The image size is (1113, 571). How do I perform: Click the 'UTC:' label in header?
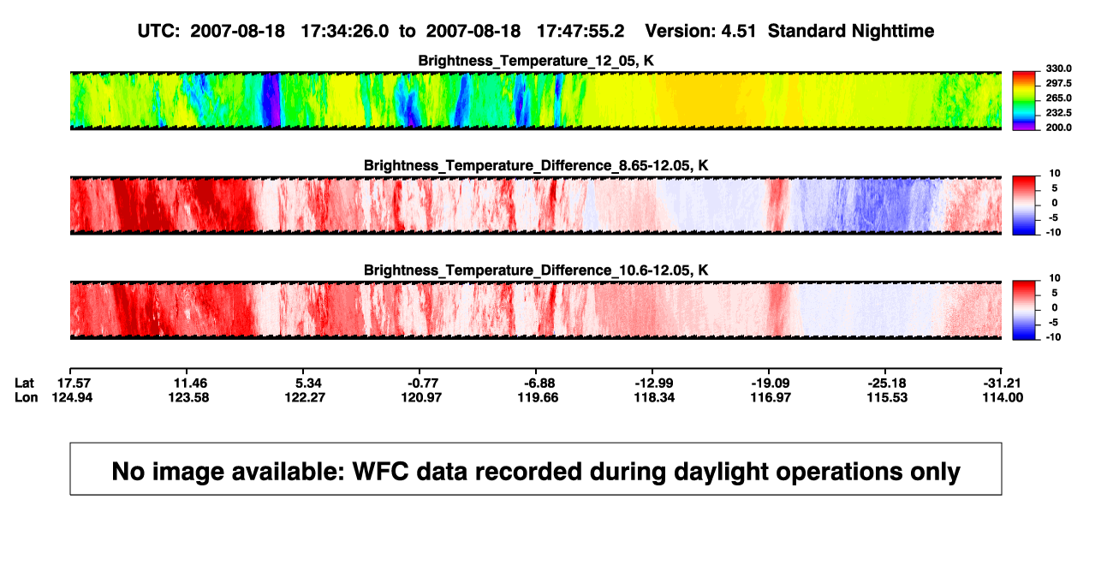[x=158, y=31]
